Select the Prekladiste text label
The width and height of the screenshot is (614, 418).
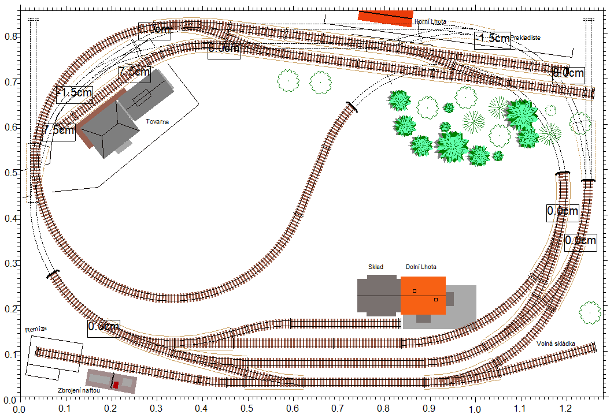click(525, 38)
